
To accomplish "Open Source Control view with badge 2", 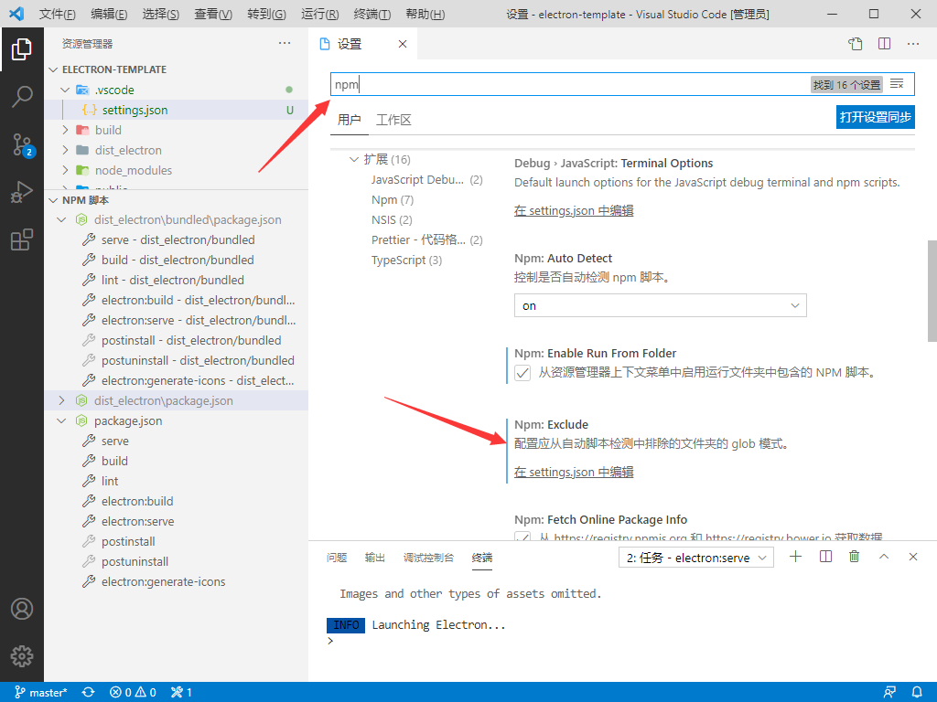I will [22, 144].
